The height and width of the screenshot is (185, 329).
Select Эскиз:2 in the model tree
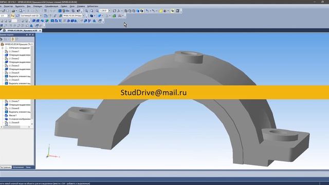point(14,59)
